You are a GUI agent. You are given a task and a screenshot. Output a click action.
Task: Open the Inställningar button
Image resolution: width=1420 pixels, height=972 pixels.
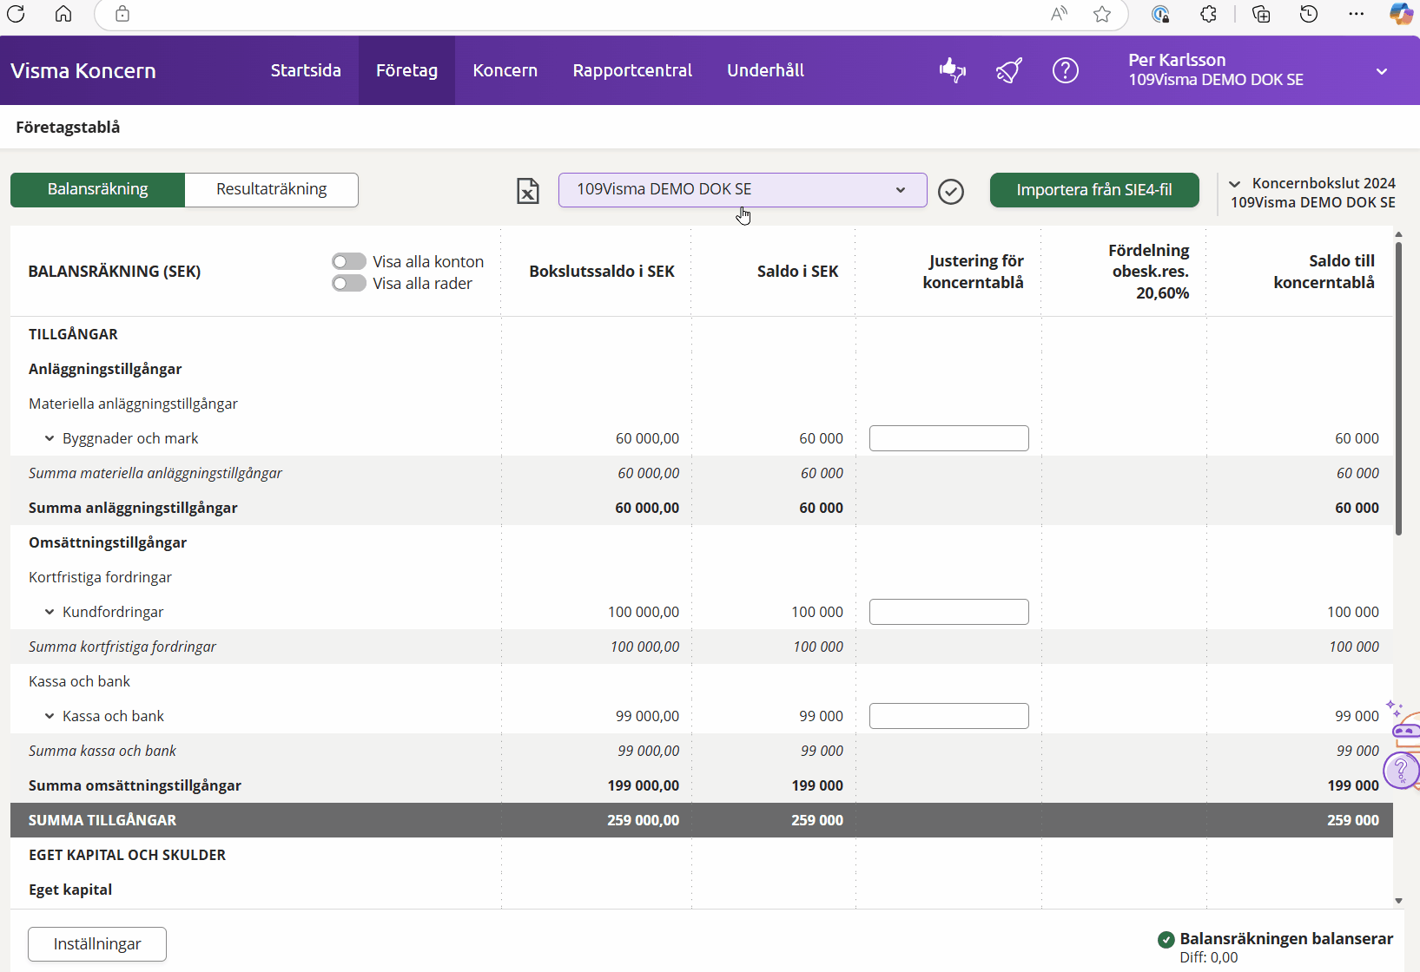97,944
